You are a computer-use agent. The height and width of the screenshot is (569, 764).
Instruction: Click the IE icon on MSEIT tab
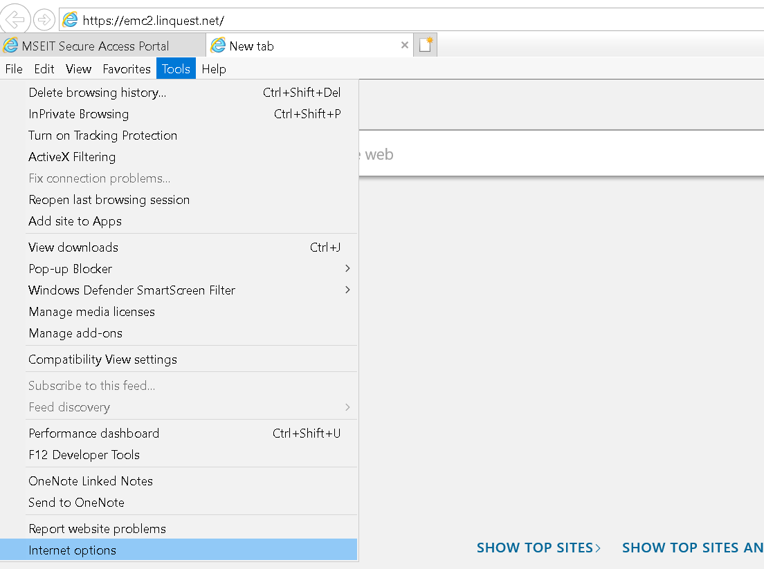pos(10,46)
